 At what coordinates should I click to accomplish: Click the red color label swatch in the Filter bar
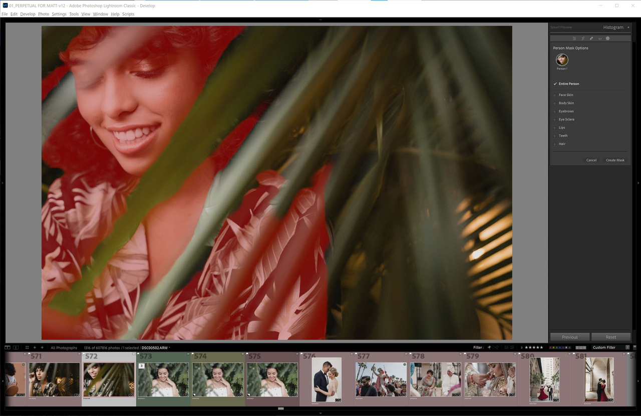550,347
